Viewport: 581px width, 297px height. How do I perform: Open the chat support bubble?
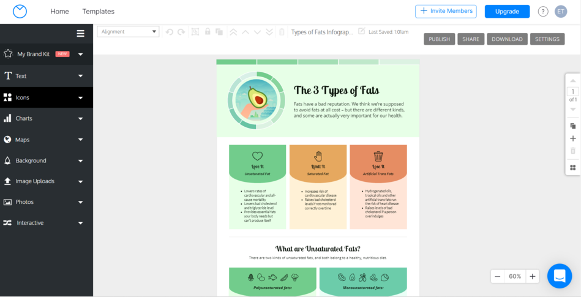tap(560, 276)
